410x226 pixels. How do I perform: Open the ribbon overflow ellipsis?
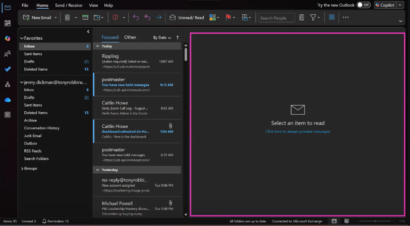346,17
